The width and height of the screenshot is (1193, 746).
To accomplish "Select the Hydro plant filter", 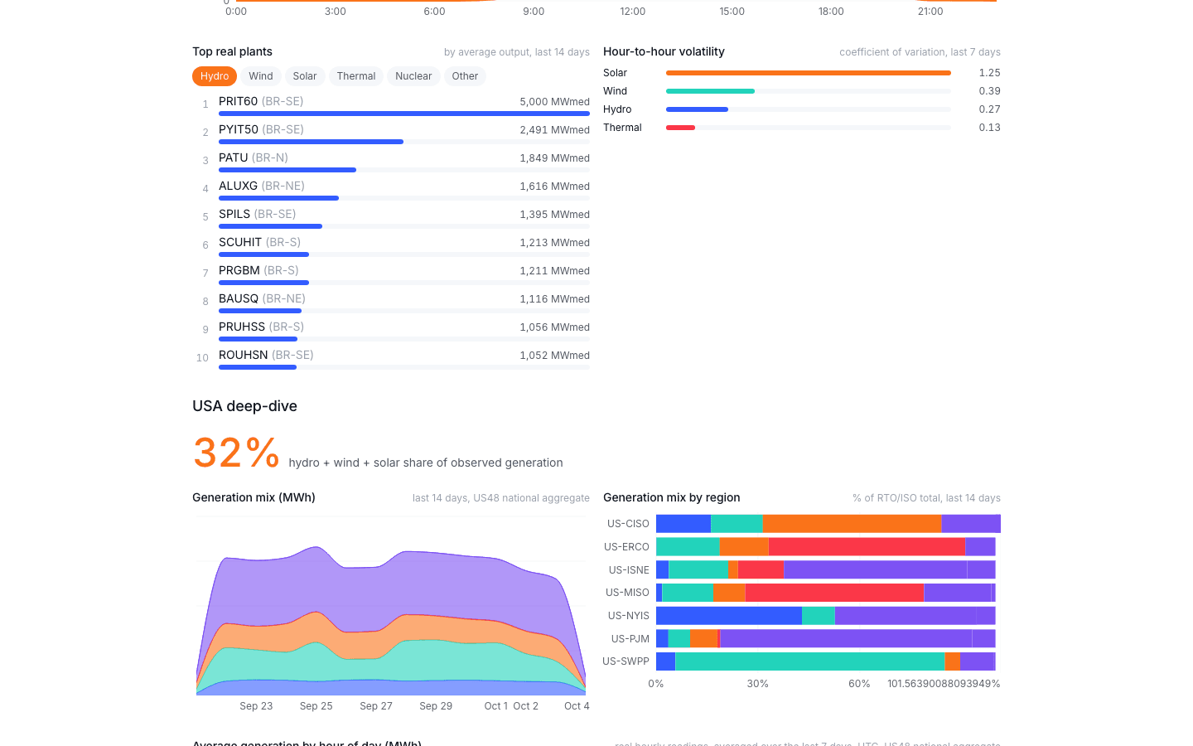I will (x=215, y=76).
